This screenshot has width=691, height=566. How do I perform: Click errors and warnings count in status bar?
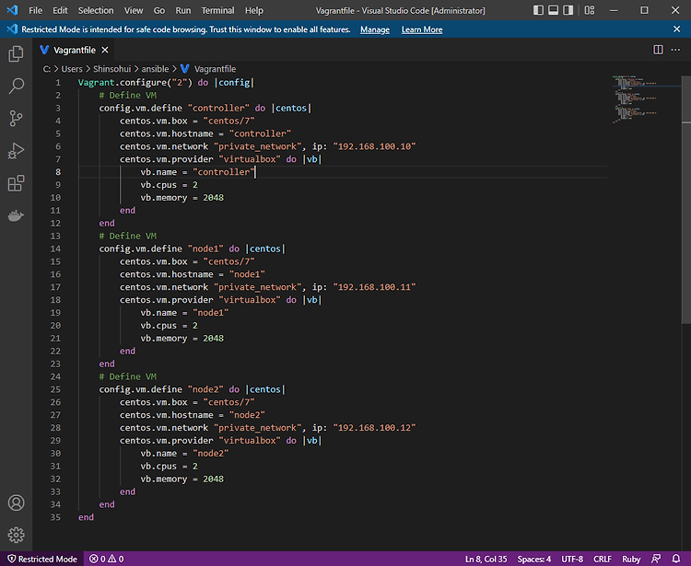107,559
